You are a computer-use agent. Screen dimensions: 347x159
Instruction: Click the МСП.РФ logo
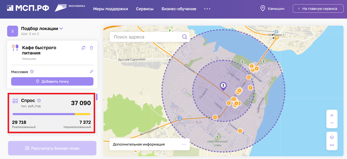click(28, 8)
